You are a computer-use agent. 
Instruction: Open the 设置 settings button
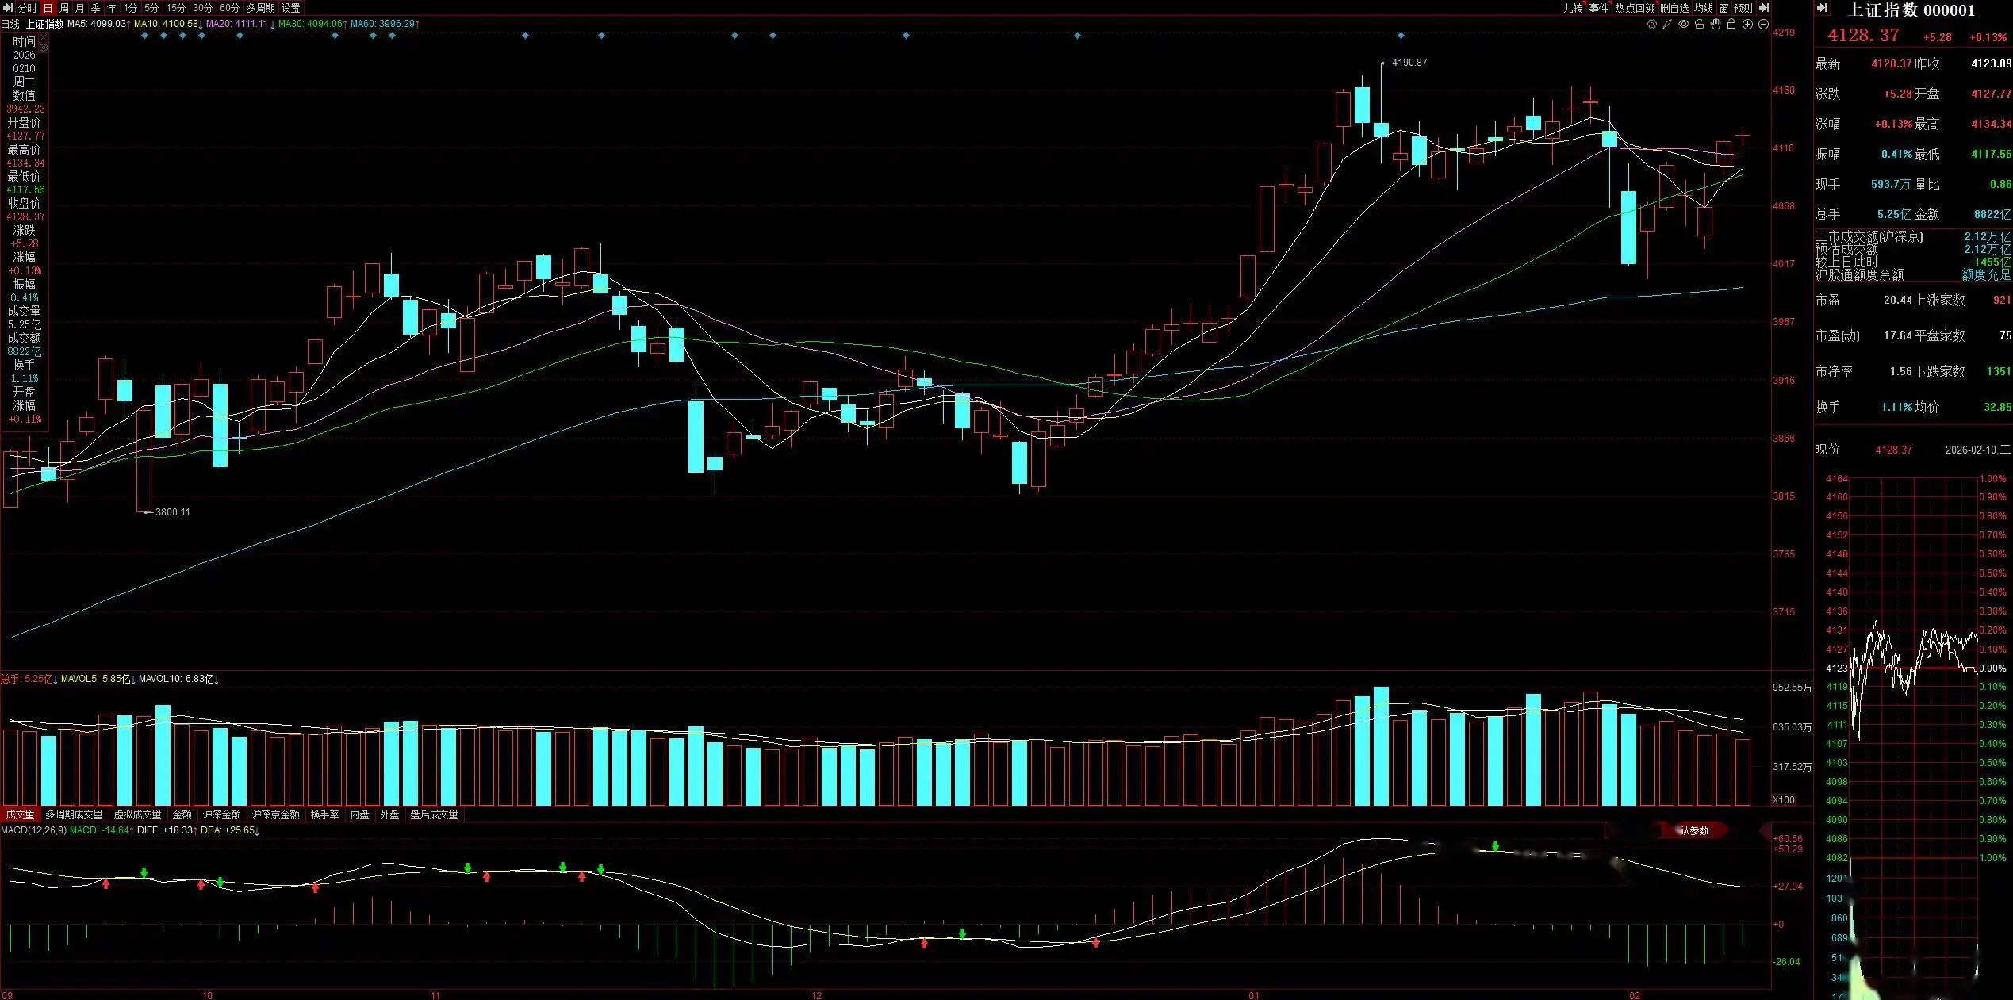291,8
